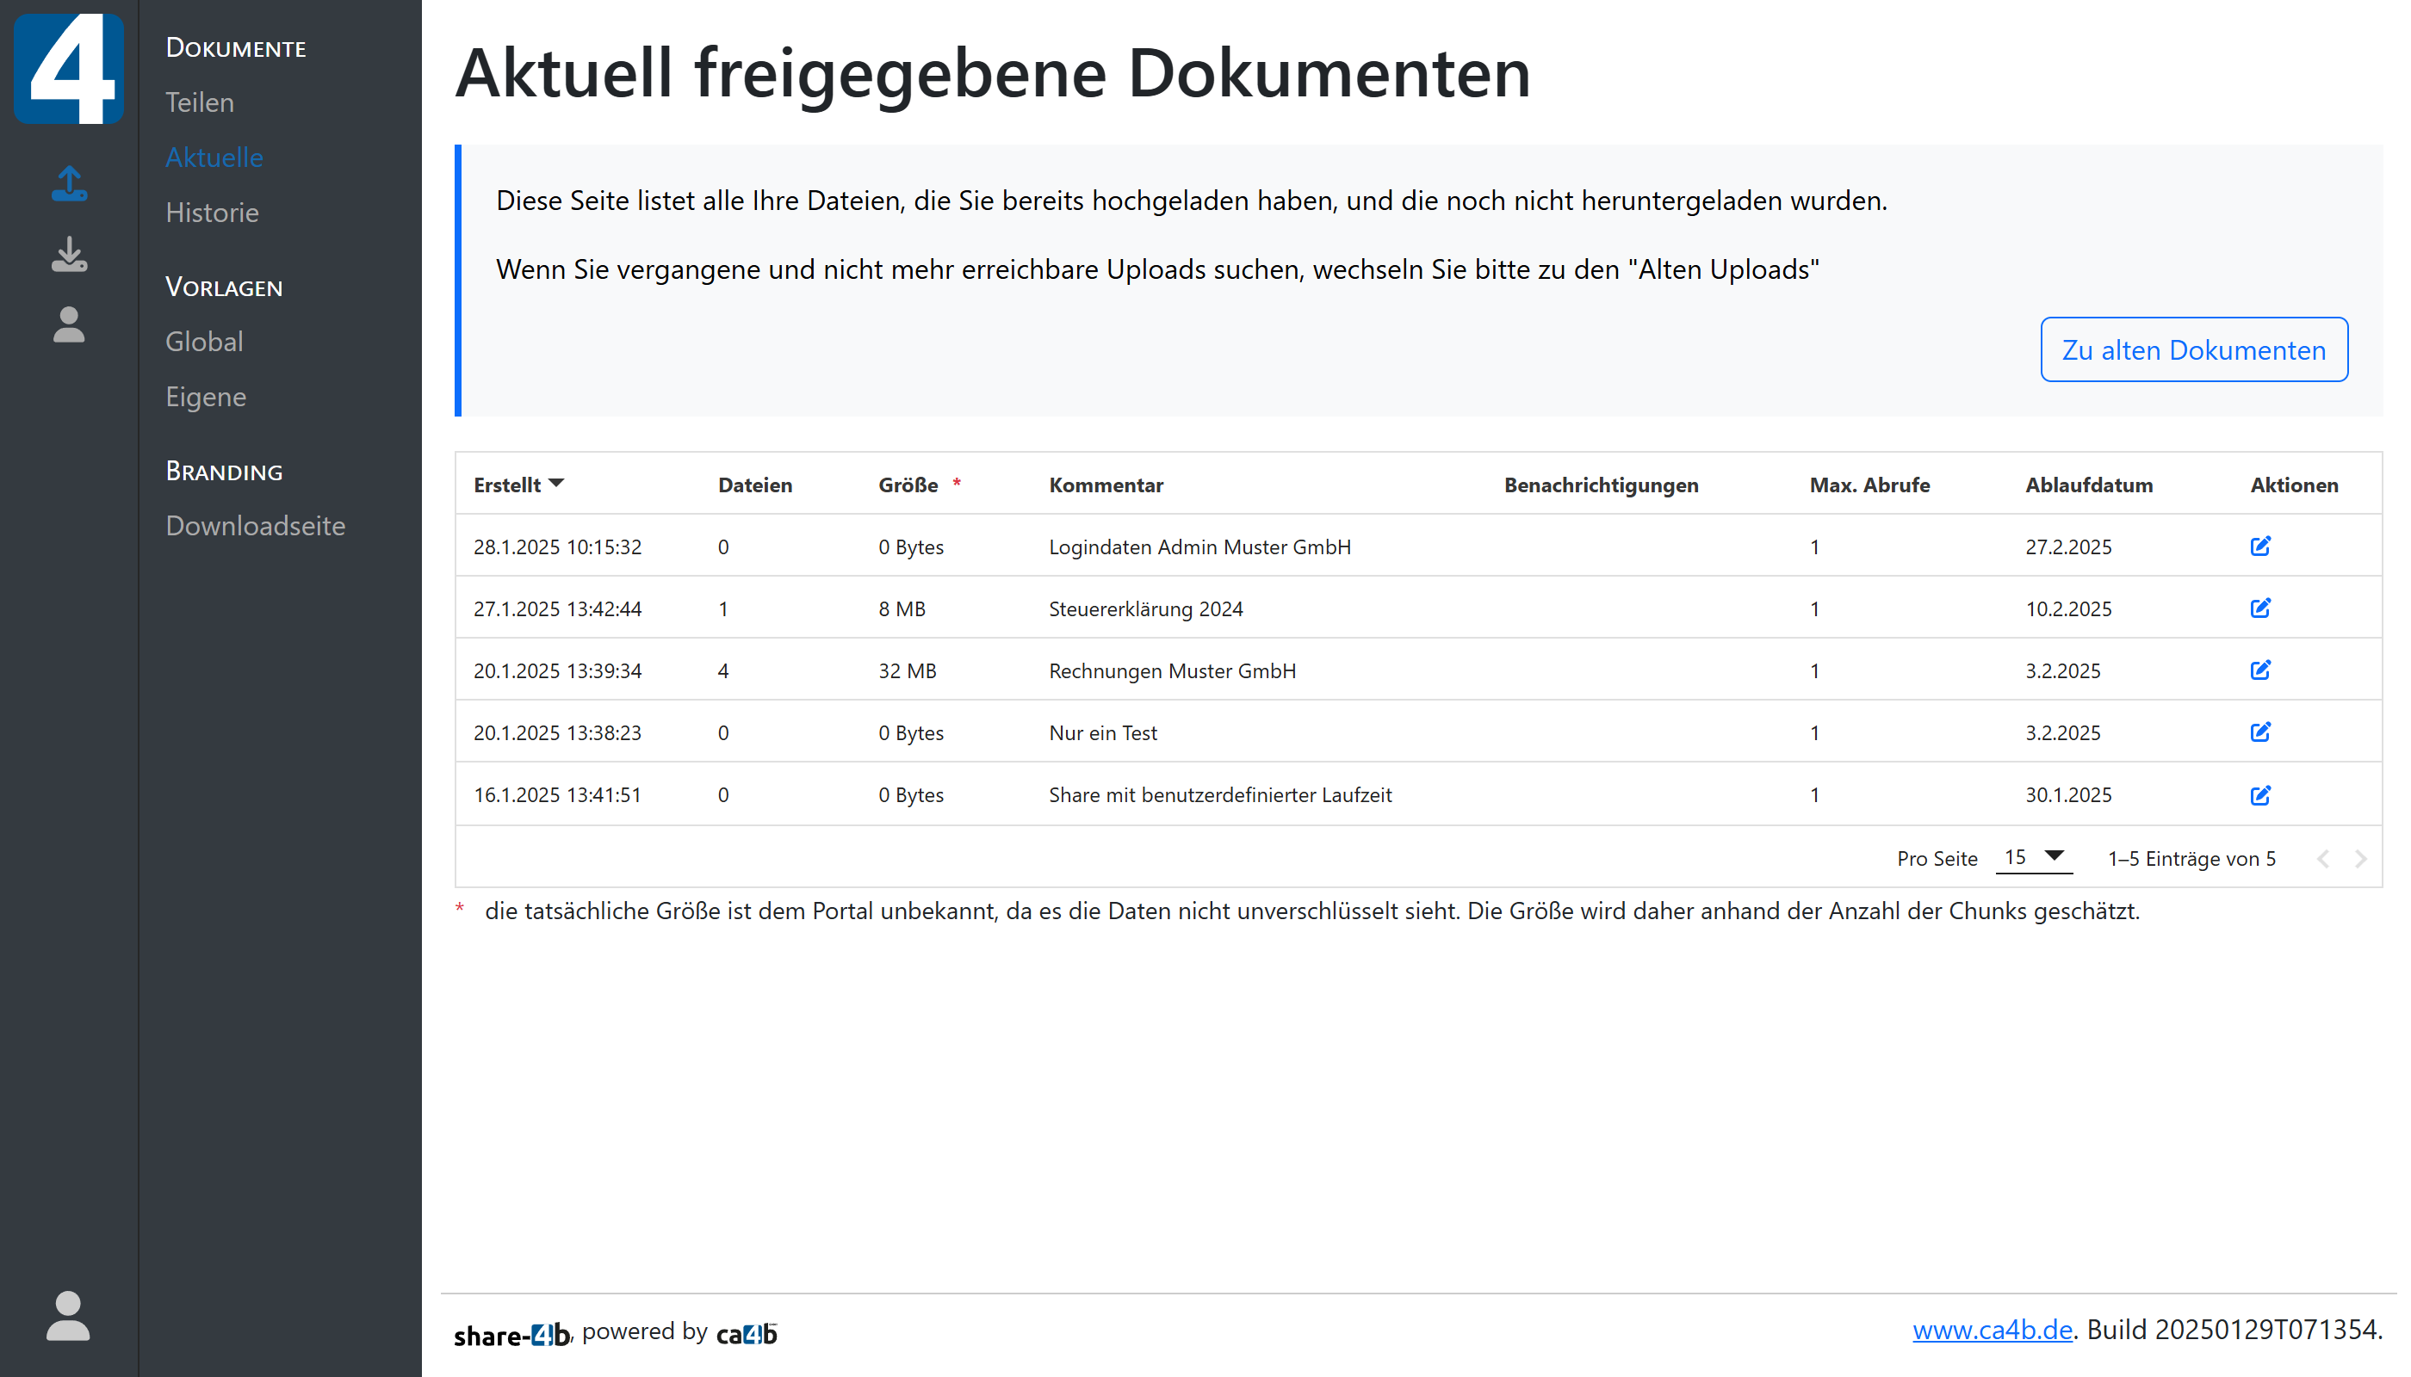
Task: Select Global under Vorlagen
Action: 203,342
